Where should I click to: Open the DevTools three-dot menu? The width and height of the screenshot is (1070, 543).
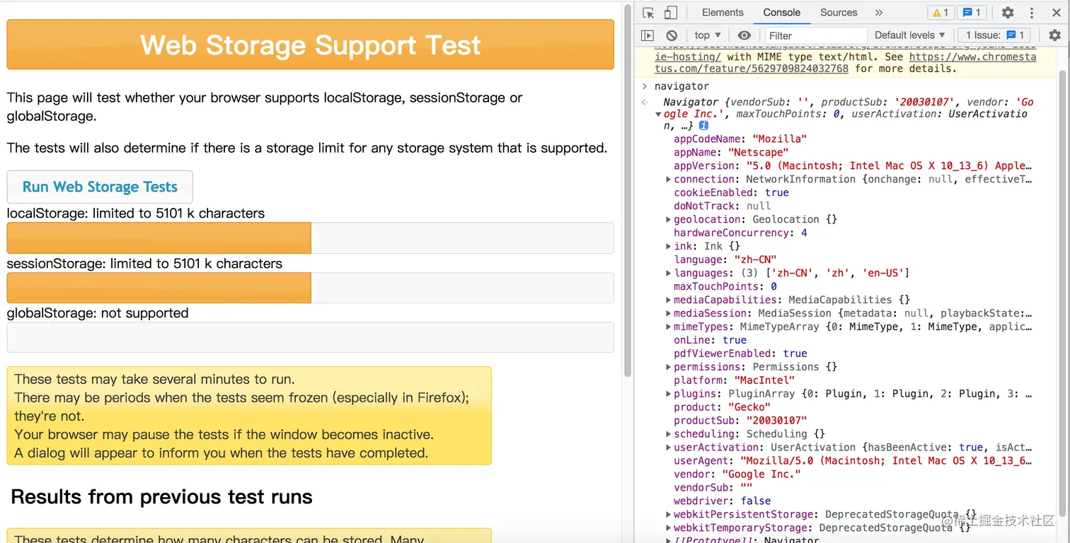coord(1032,13)
